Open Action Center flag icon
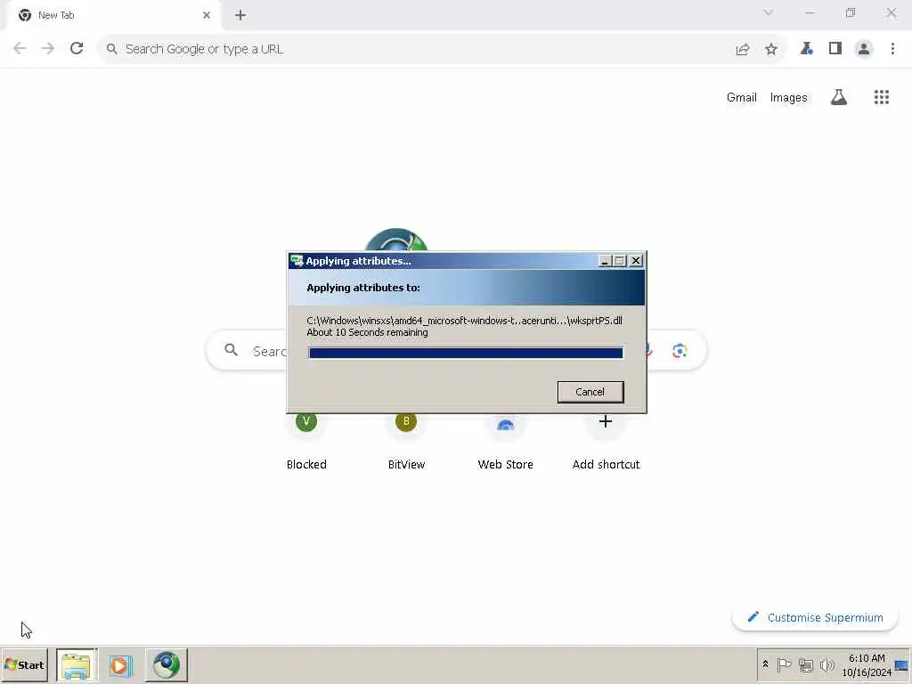Image resolution: width=912 pixels, height=684 pixels. [x=784, y=664]
